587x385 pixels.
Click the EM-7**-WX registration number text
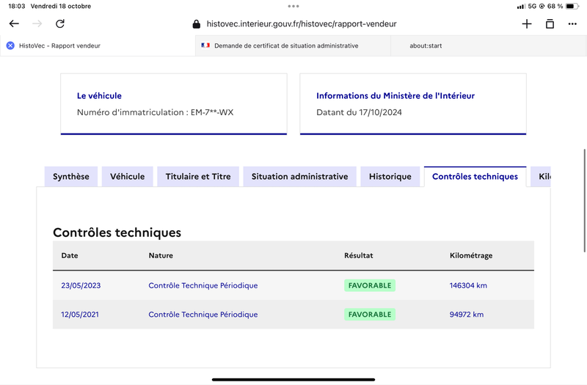click(212, 112)
